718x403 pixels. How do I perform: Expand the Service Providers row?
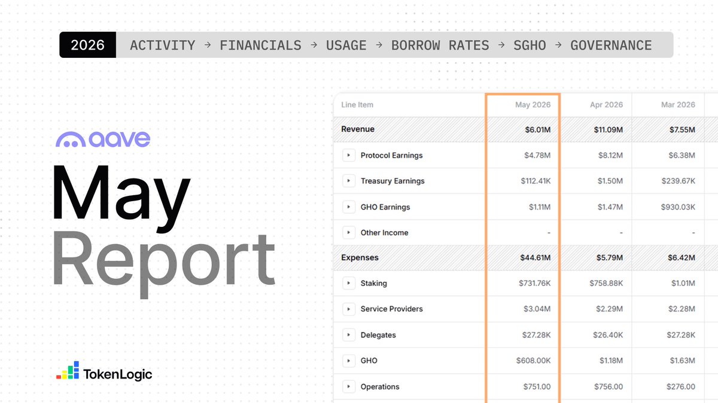point(348,309)
